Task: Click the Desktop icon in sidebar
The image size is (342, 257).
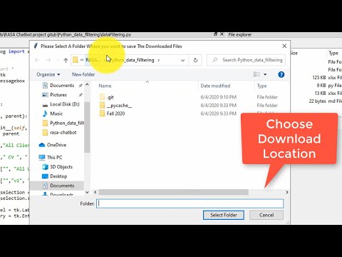Action: (x=45, y=176)
